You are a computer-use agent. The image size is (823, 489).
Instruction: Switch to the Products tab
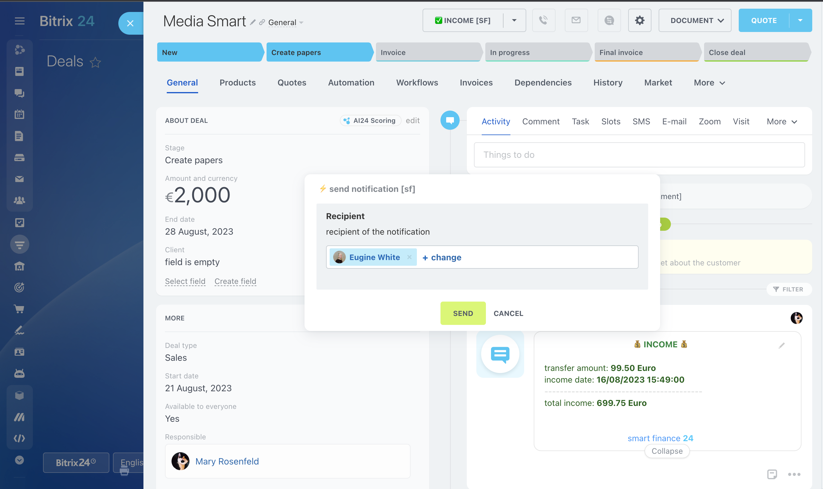[x=238, y=83]
